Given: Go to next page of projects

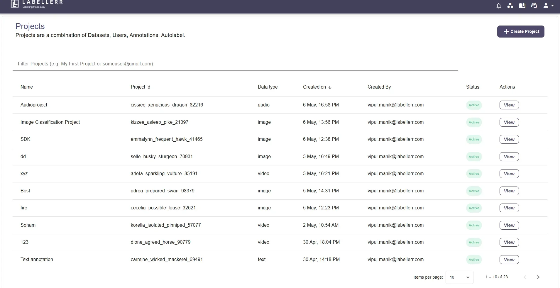Looking at the screenshot, I should [x=538, y=277].
